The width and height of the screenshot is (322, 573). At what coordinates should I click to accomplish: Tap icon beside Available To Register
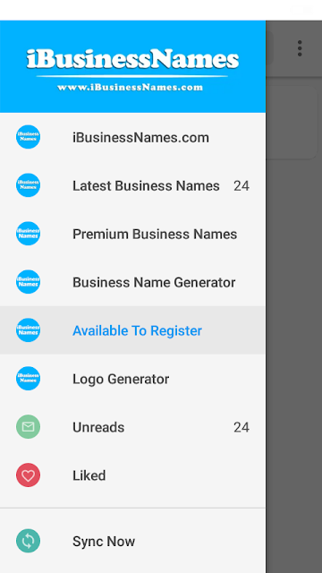tap(28, 330)
